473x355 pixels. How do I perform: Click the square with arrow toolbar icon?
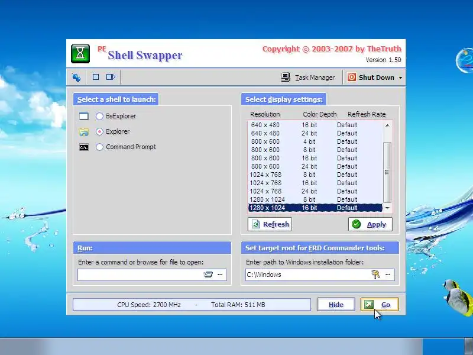pyautogui.click(x=111, y=77)
